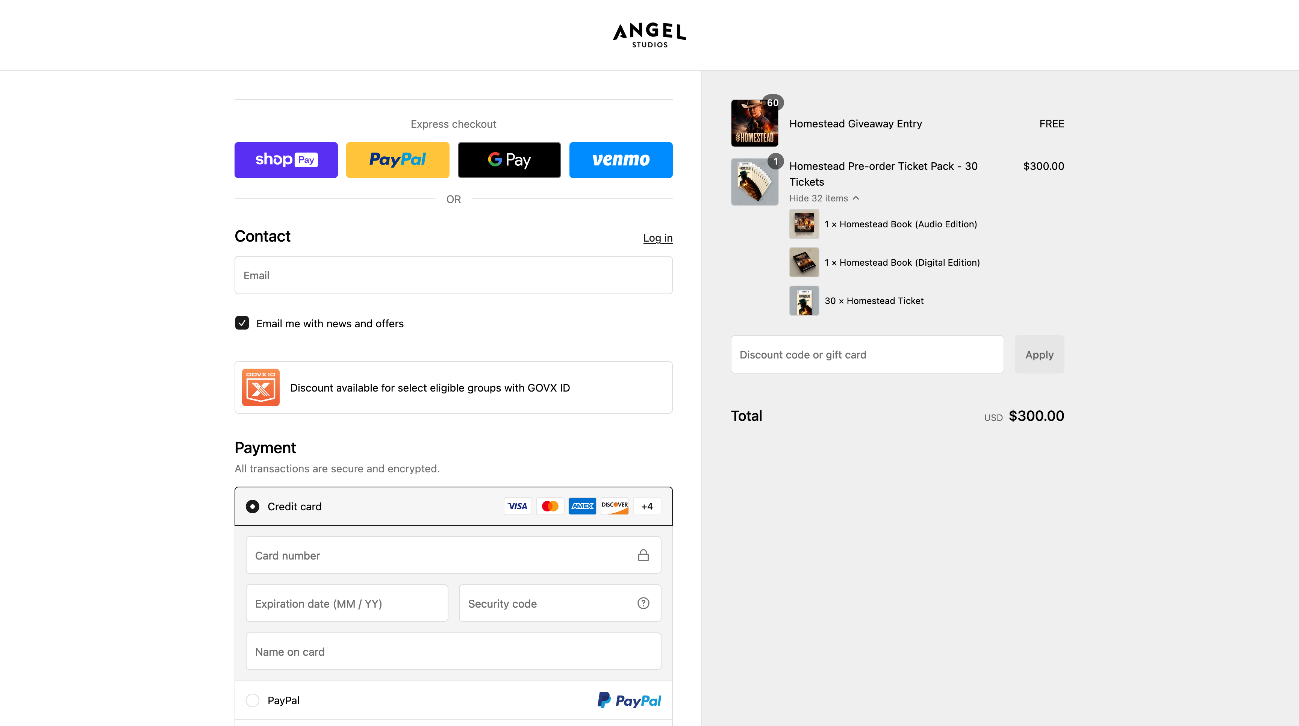Uncheck Email me with news and offers
The width and height of the screenshot is (1299, 726).
tap(242, 323)
